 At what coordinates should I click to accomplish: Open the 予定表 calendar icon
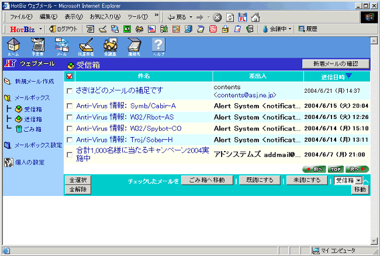(x=37, y=47)
